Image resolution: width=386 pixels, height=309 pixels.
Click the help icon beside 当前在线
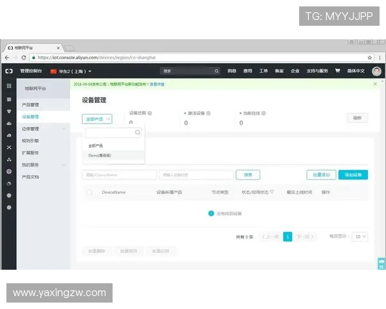point(264,113)
